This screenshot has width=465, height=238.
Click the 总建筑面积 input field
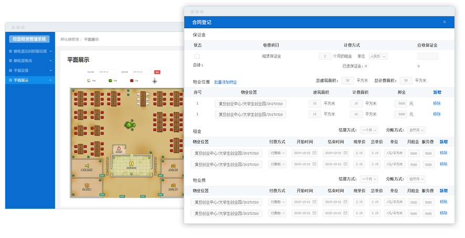tap(347, 81)
